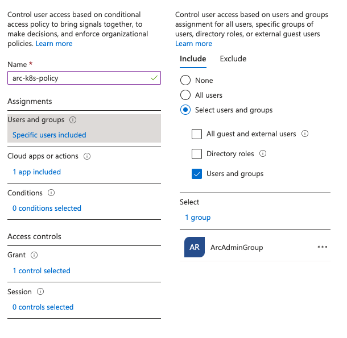Image resolution: width=347 pixels, height=338 pixels.
Task: Click the Directory roles info icon
Action: [x=263, y=154]
